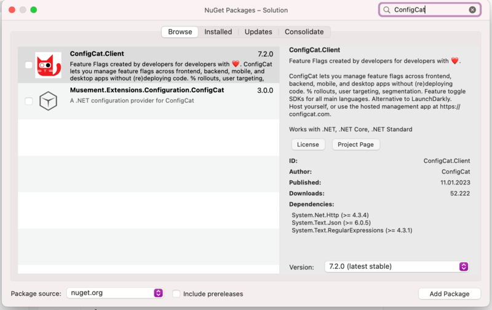The height and width of the screenshot is (310, 492).
Task: Click the green zoom window button
Action: [34, 10]
